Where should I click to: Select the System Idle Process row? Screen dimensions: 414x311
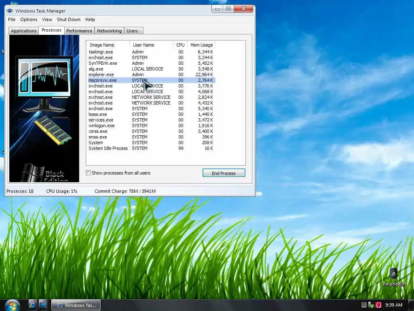pyautogui.click(x=152, y=148)
